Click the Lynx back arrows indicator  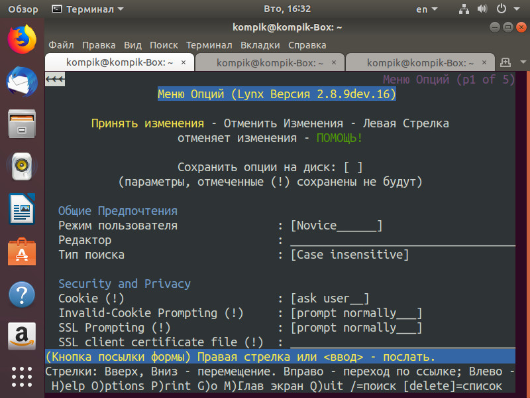(x=55, y=80)
